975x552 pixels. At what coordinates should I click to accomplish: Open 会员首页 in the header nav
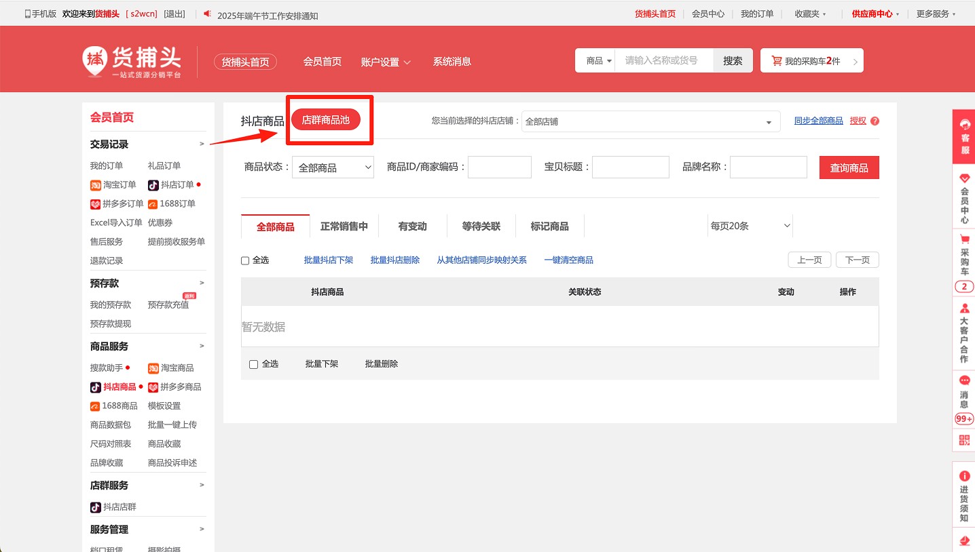[323, 62]
